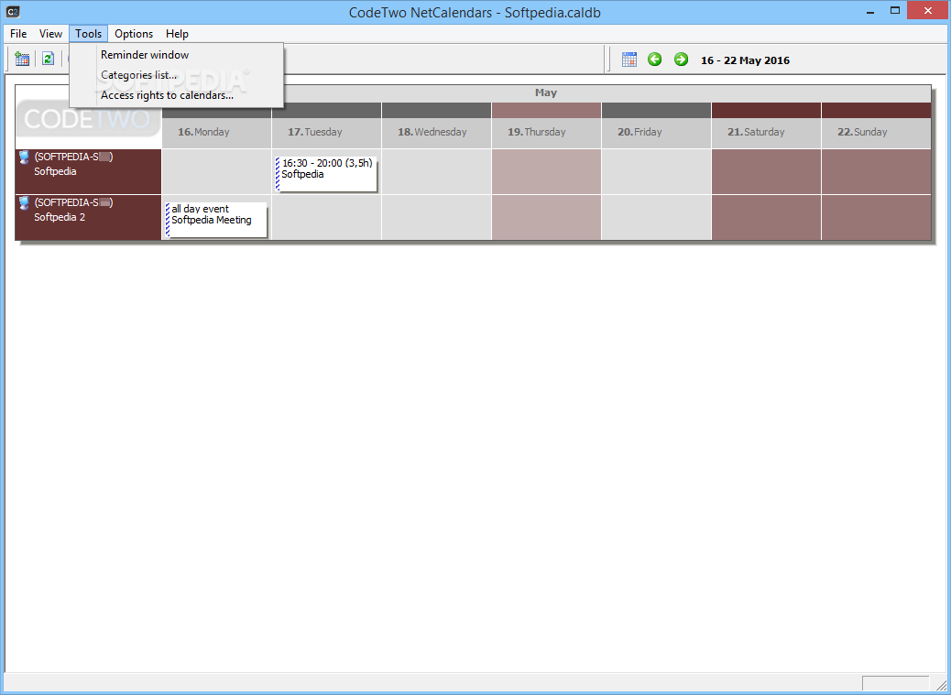Click the 20. Friday column header
951x695 pixels.
click(656, 132)
